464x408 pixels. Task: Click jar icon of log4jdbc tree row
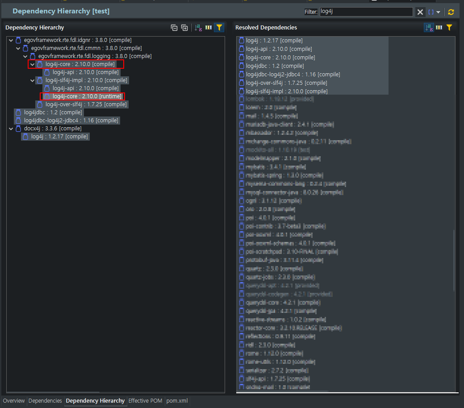click(x=18, y=112)
